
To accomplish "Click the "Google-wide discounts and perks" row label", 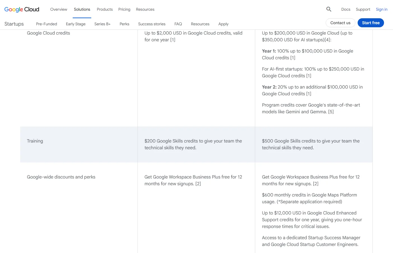I will tap(61, 177).
